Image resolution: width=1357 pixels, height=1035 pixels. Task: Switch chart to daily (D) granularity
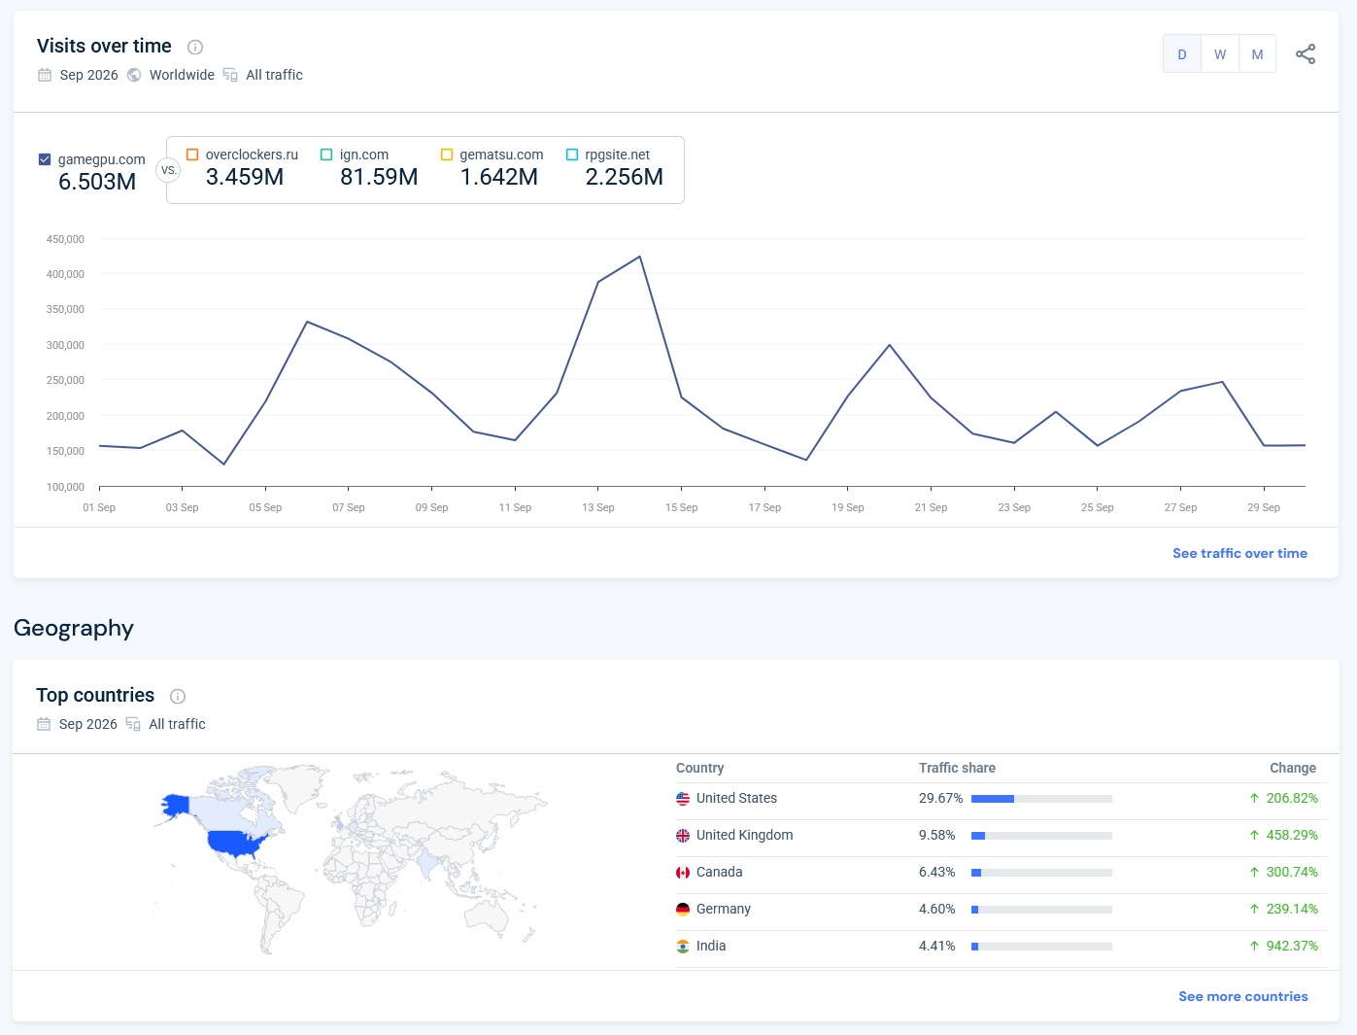point(1182,54)
